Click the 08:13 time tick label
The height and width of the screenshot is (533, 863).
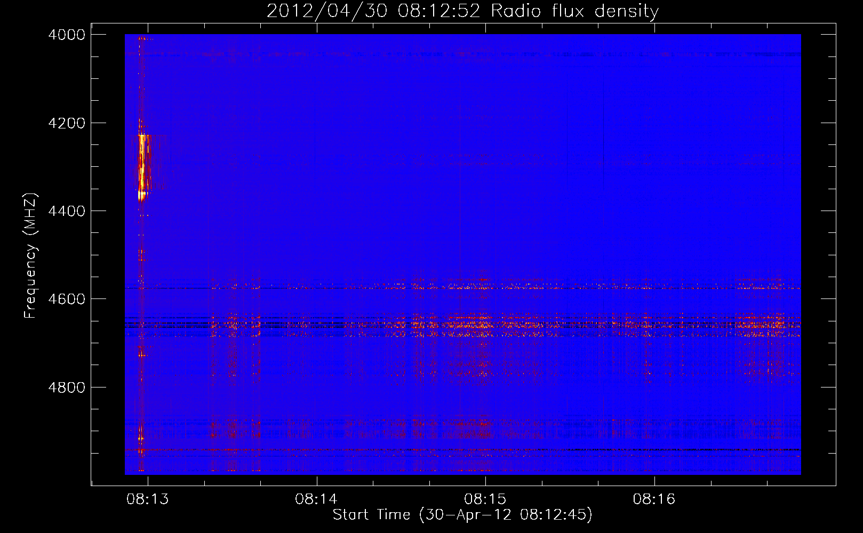(148, 499)
